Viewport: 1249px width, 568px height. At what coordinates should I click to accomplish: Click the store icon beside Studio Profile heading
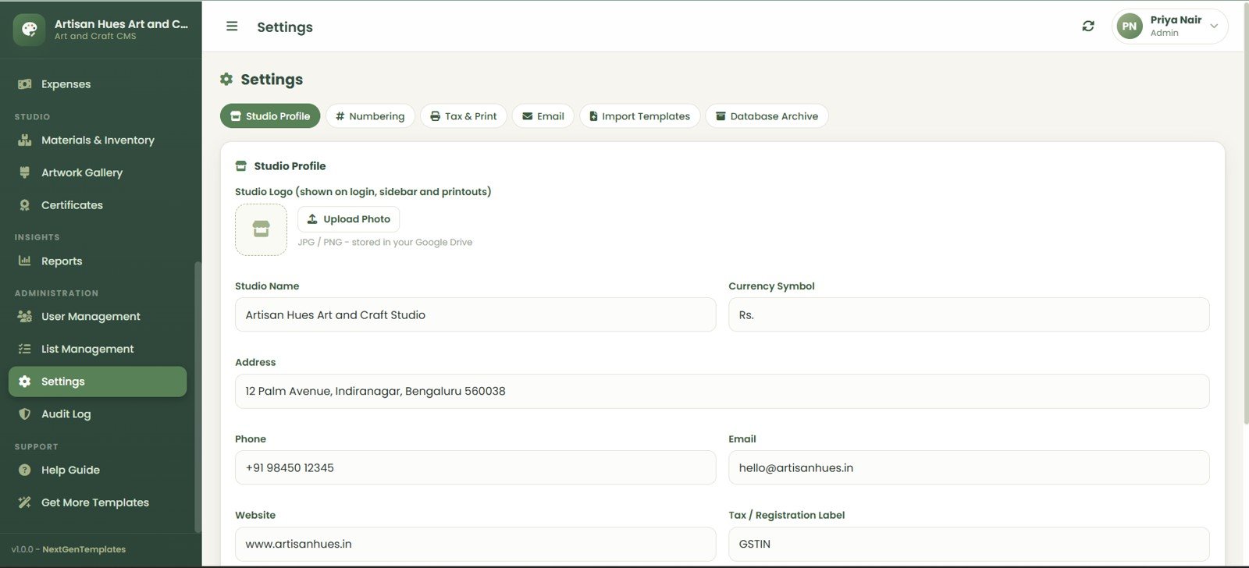pyautogui.click(x=241, y=166)
